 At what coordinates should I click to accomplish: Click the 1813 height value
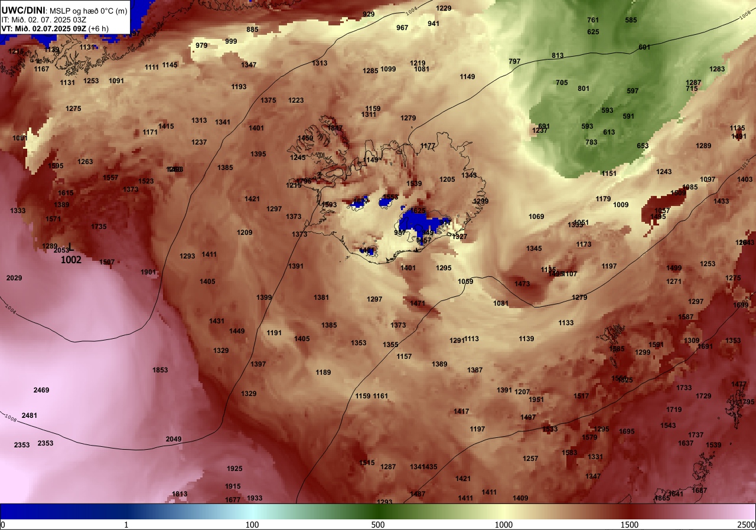[180, 494]
